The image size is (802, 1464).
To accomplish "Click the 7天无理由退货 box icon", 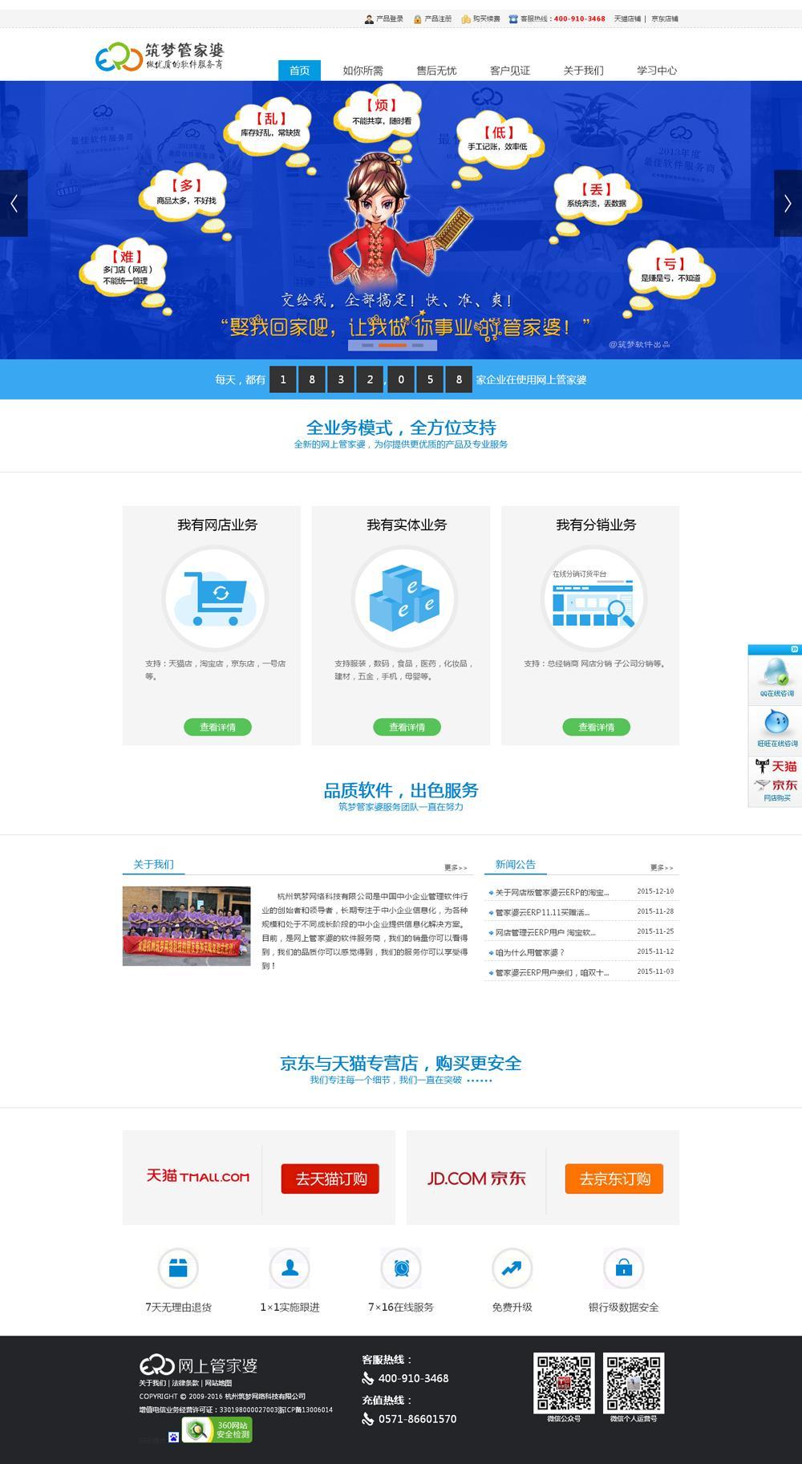I will tap(178, 1268).
